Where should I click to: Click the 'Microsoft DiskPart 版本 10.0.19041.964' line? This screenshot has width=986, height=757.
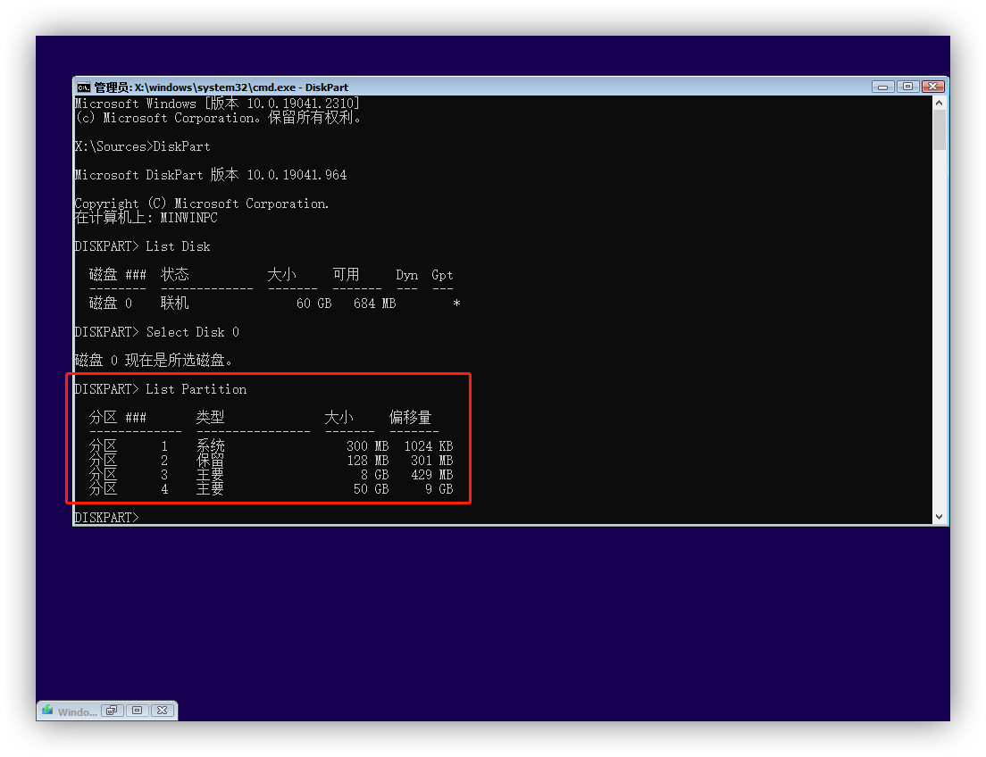click(211, 175)
